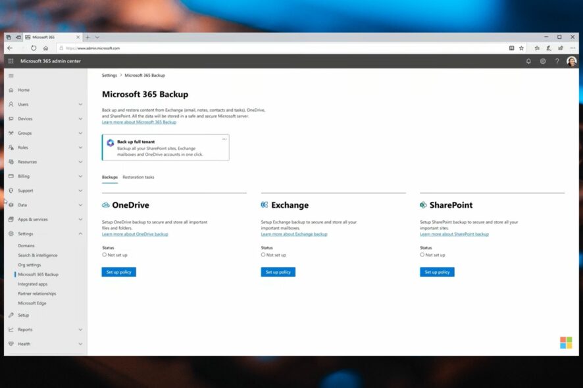Open the Billing section icon
Screen dimensions: 583x388
pos(11,176)
